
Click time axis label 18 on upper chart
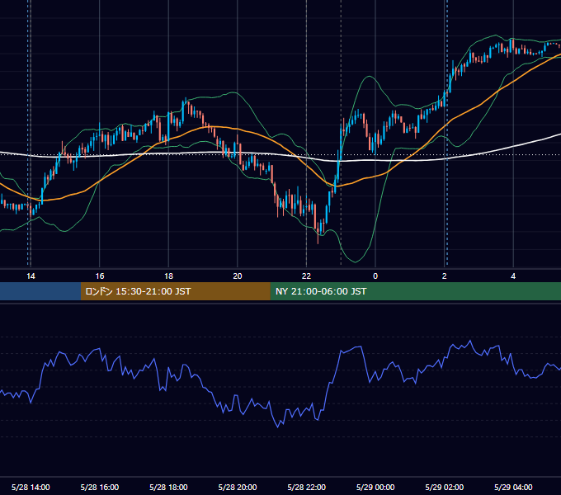point(168,276)
